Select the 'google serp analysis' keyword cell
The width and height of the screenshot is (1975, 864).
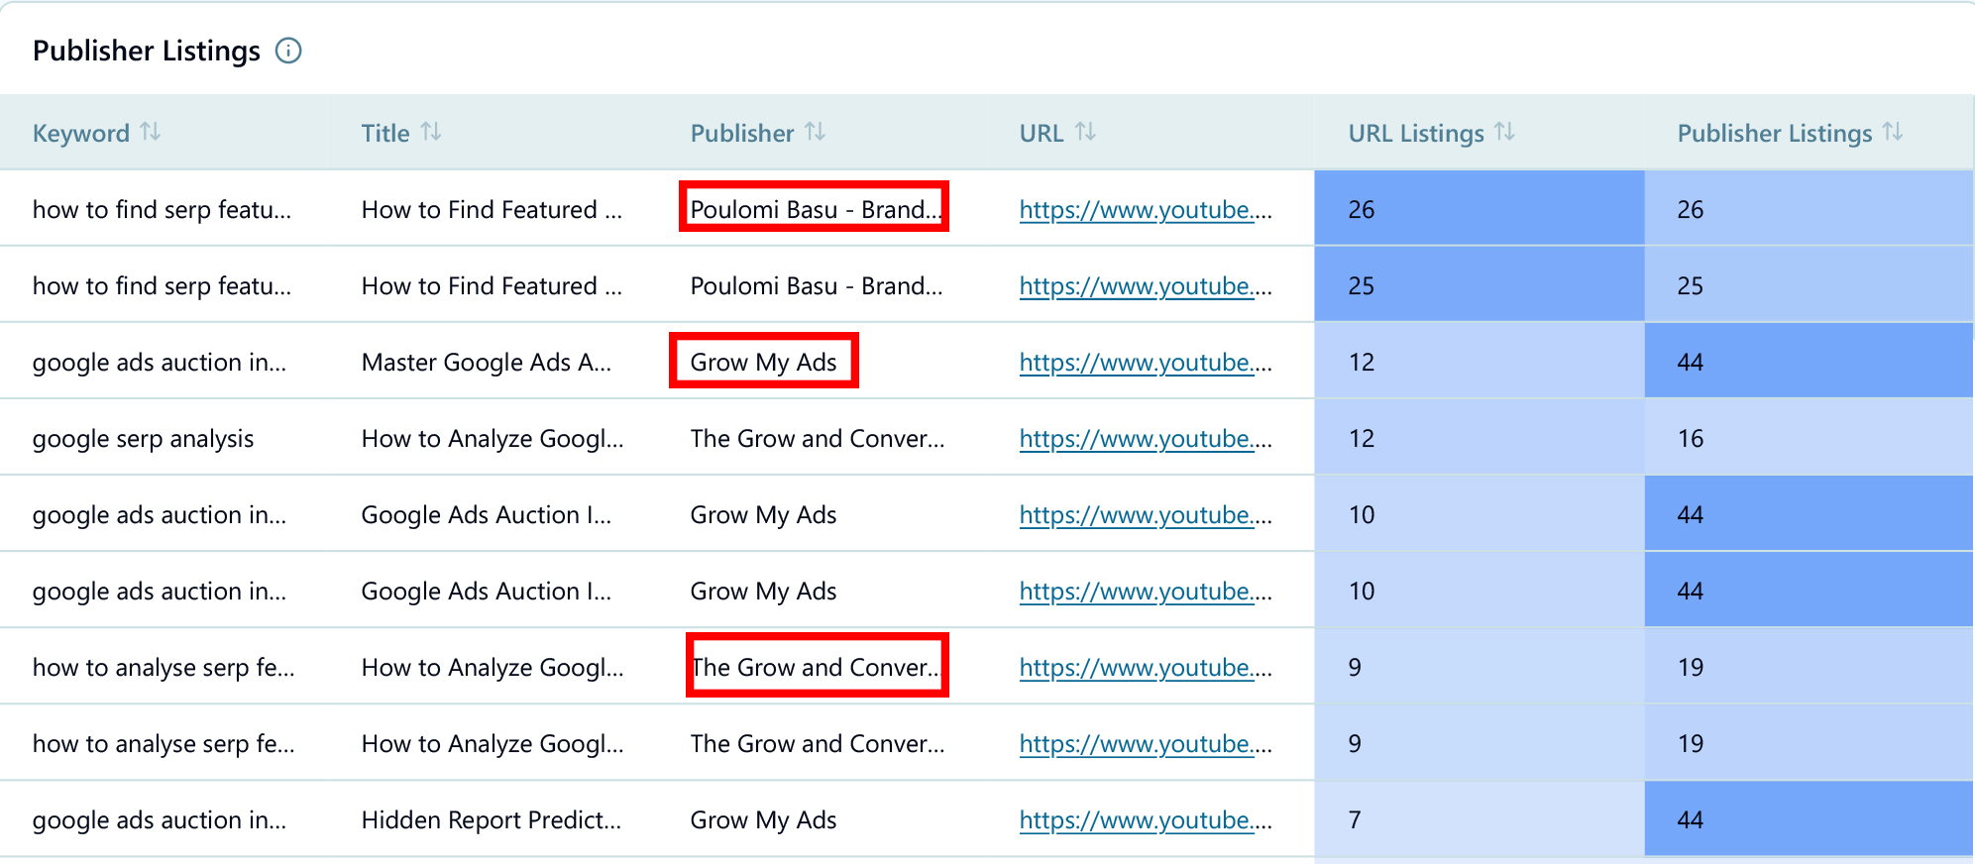click(x=144, y=439)
